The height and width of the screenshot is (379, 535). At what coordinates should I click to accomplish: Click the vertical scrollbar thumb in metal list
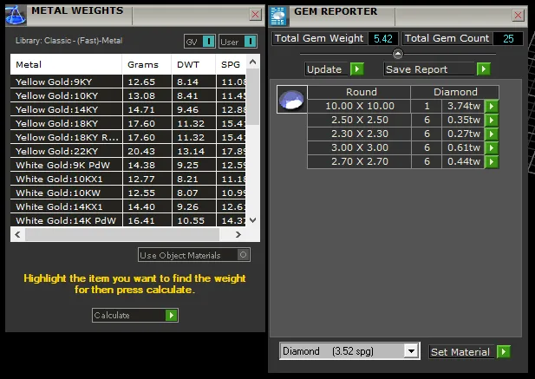(x=253, y=96)
